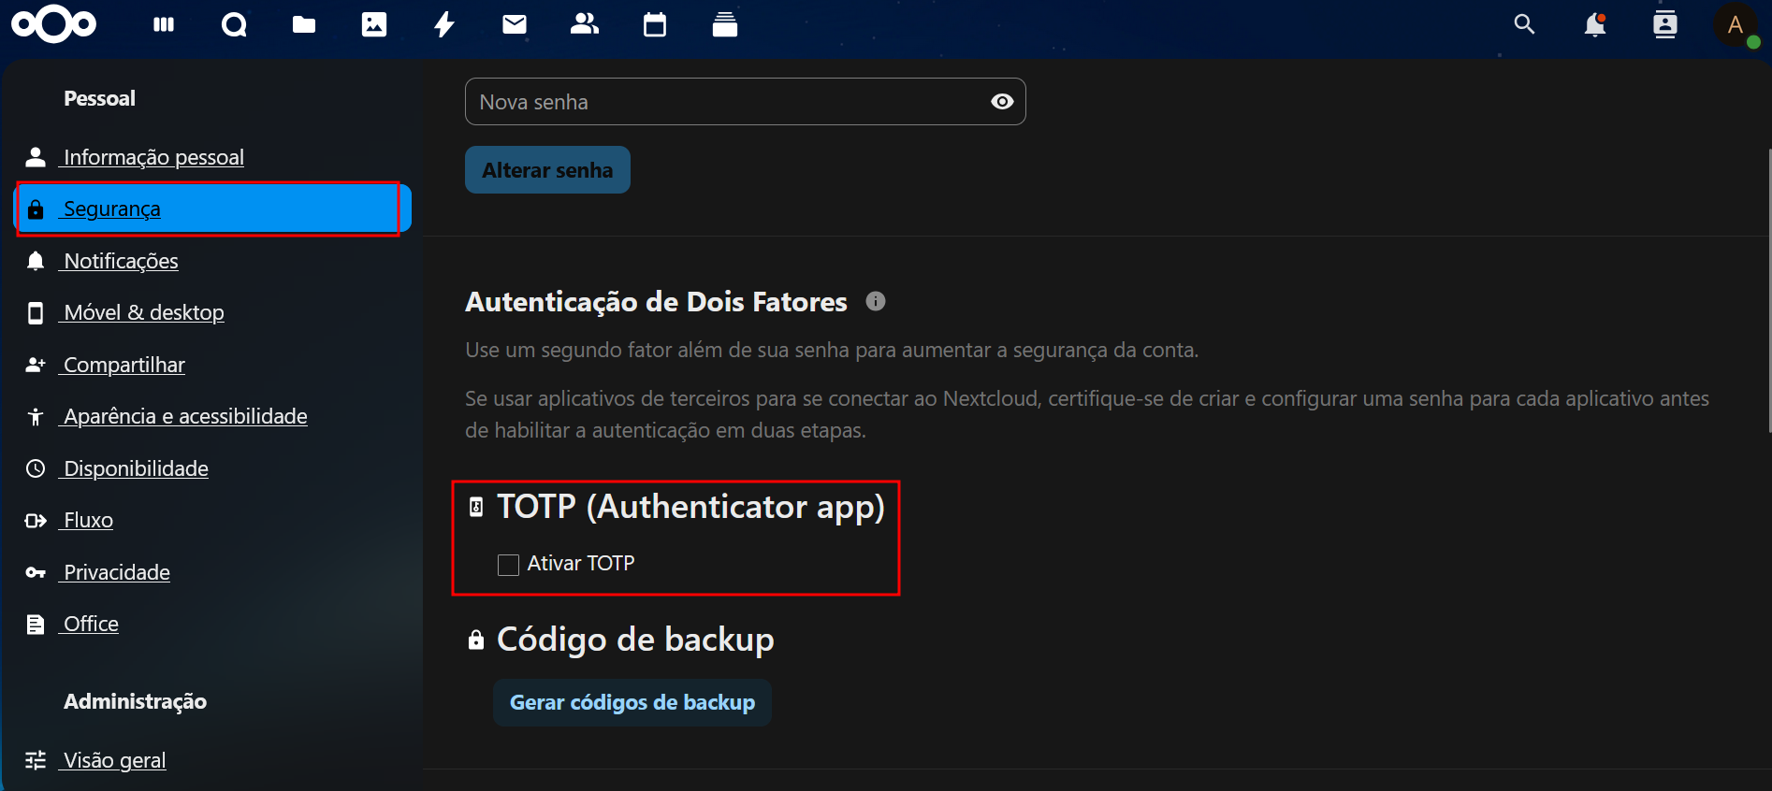
Task: Go to Disponibilidade settings
Action: coord(213,468)
